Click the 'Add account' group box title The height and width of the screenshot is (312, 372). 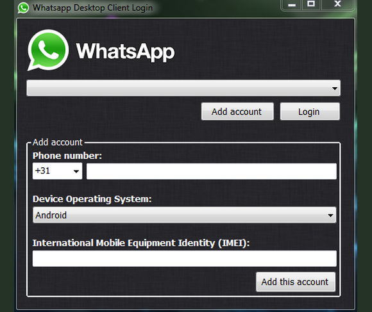tap(58, 142)
